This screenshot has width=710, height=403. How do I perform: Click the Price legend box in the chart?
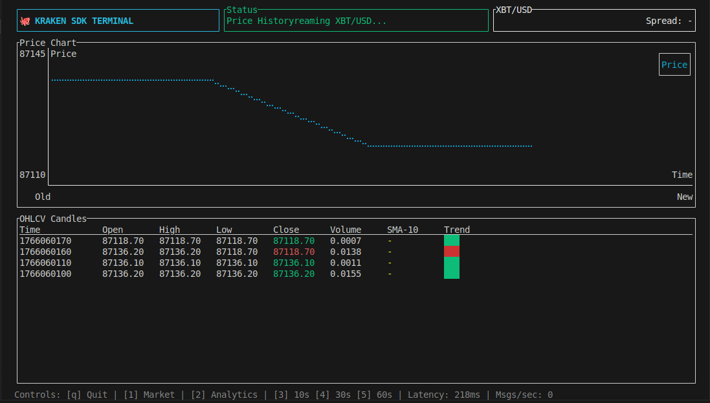[674, 64]
